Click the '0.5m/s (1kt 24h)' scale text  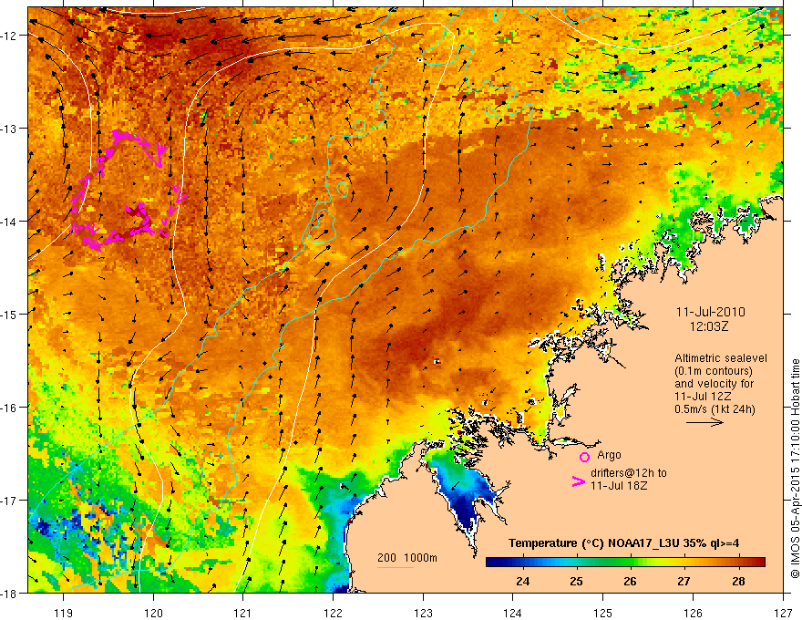click(715, 409)
